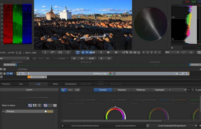201x129 pixels.
Task: Click the double left chevrons at the clip start
Action: (x=18, y=73)
